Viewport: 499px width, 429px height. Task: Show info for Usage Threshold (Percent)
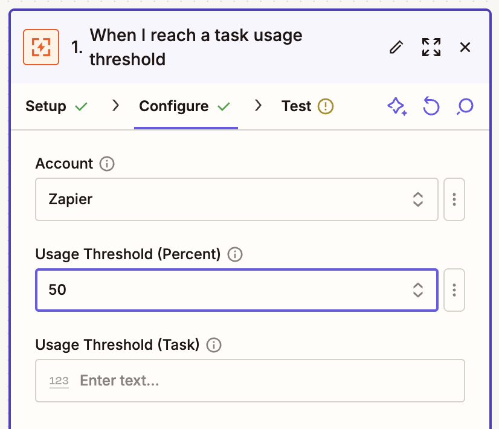(x=235, y=254)
